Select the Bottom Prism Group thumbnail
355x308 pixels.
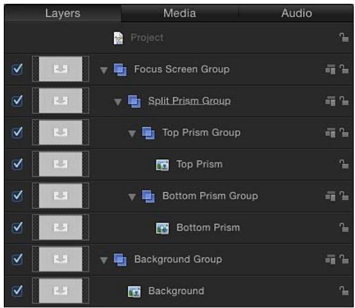tap(61, 195)
